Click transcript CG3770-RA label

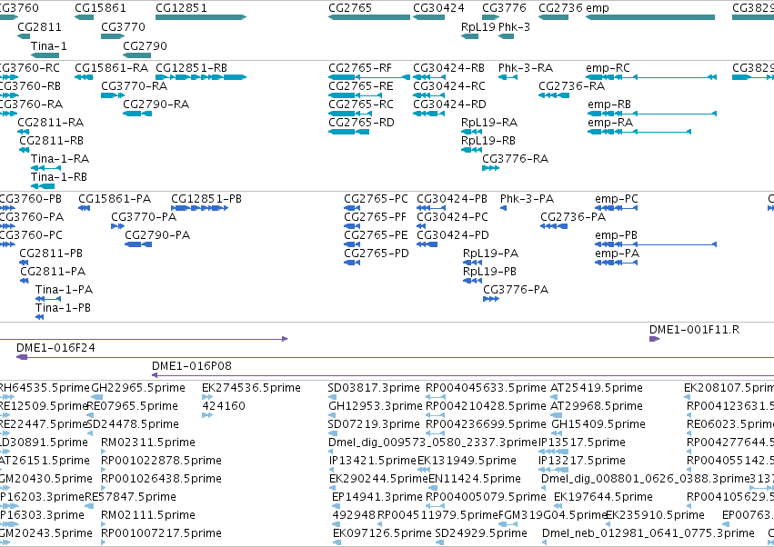(x=135, y=85)
